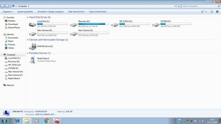Select Downloads in navigation pane

click(13, 24)
